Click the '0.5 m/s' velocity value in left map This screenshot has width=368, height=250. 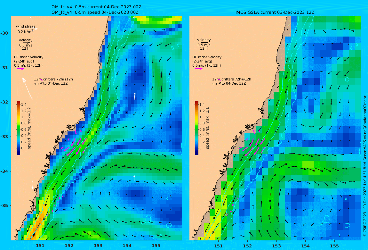tap(26, 45)
